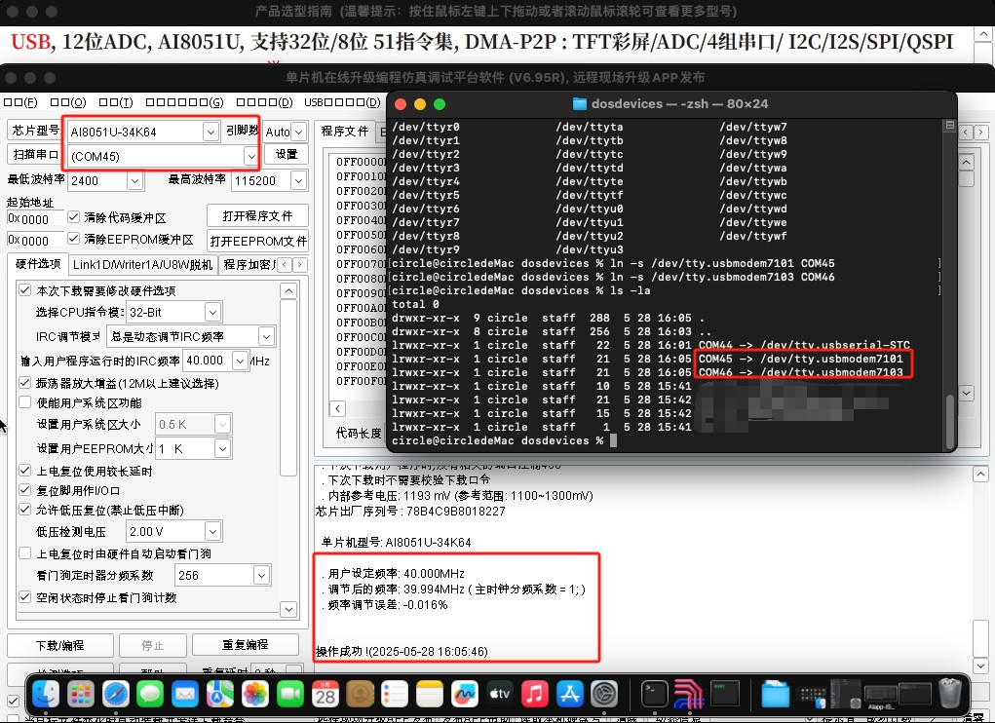The width and height of the screenshot is (995, 723).
Task: Launch Apple TV from the Dock
Action: pos(499,694)
